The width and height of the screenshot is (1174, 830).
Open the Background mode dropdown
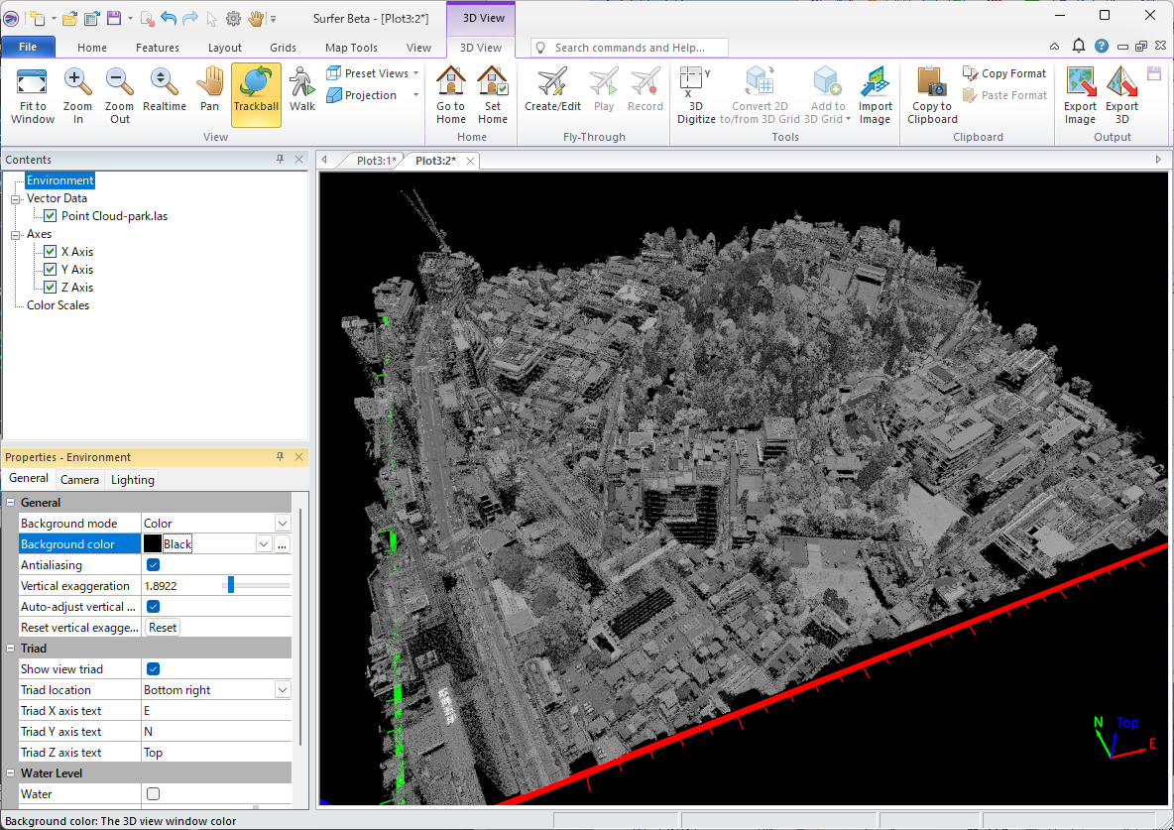point(283,524)
